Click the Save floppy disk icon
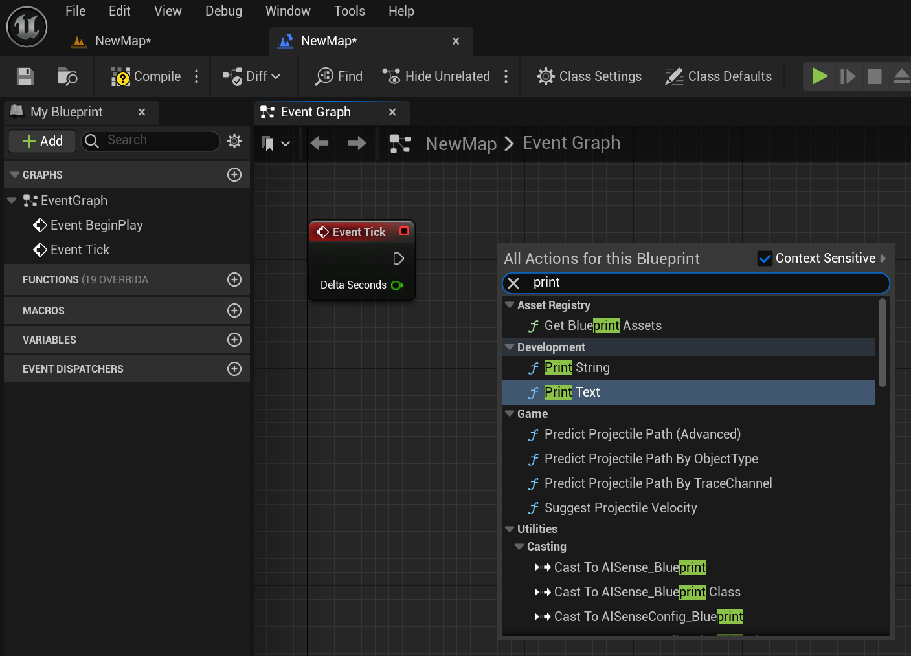Image resolution: width=911 pixels, height=656 pixels. [25, 76]
